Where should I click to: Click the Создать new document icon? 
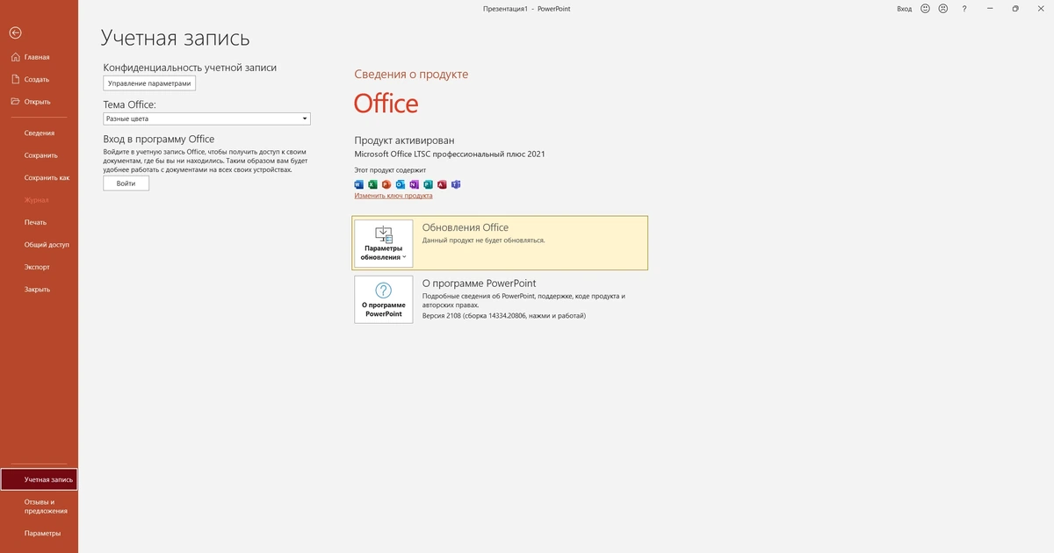click(15, 79)
